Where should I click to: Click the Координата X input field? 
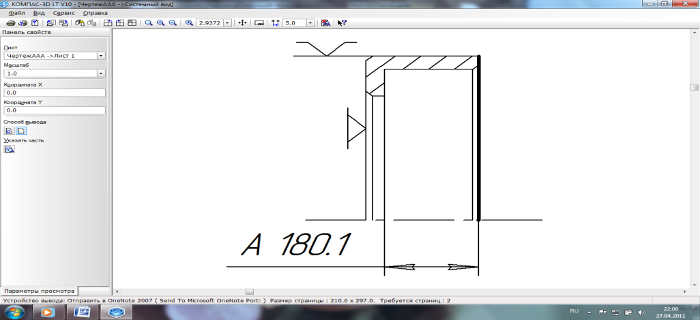pos(54,93)
